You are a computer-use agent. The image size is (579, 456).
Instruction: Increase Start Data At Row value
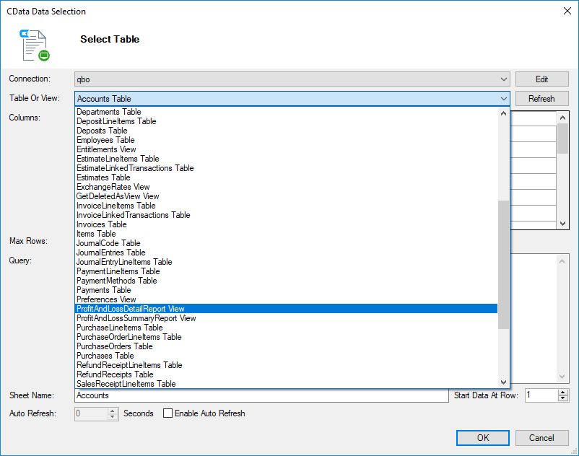coord(563,392)
